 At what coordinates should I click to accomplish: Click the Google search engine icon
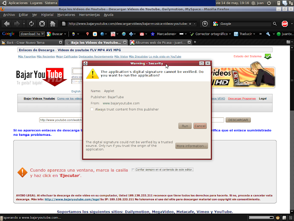click(x=215, y=24)
